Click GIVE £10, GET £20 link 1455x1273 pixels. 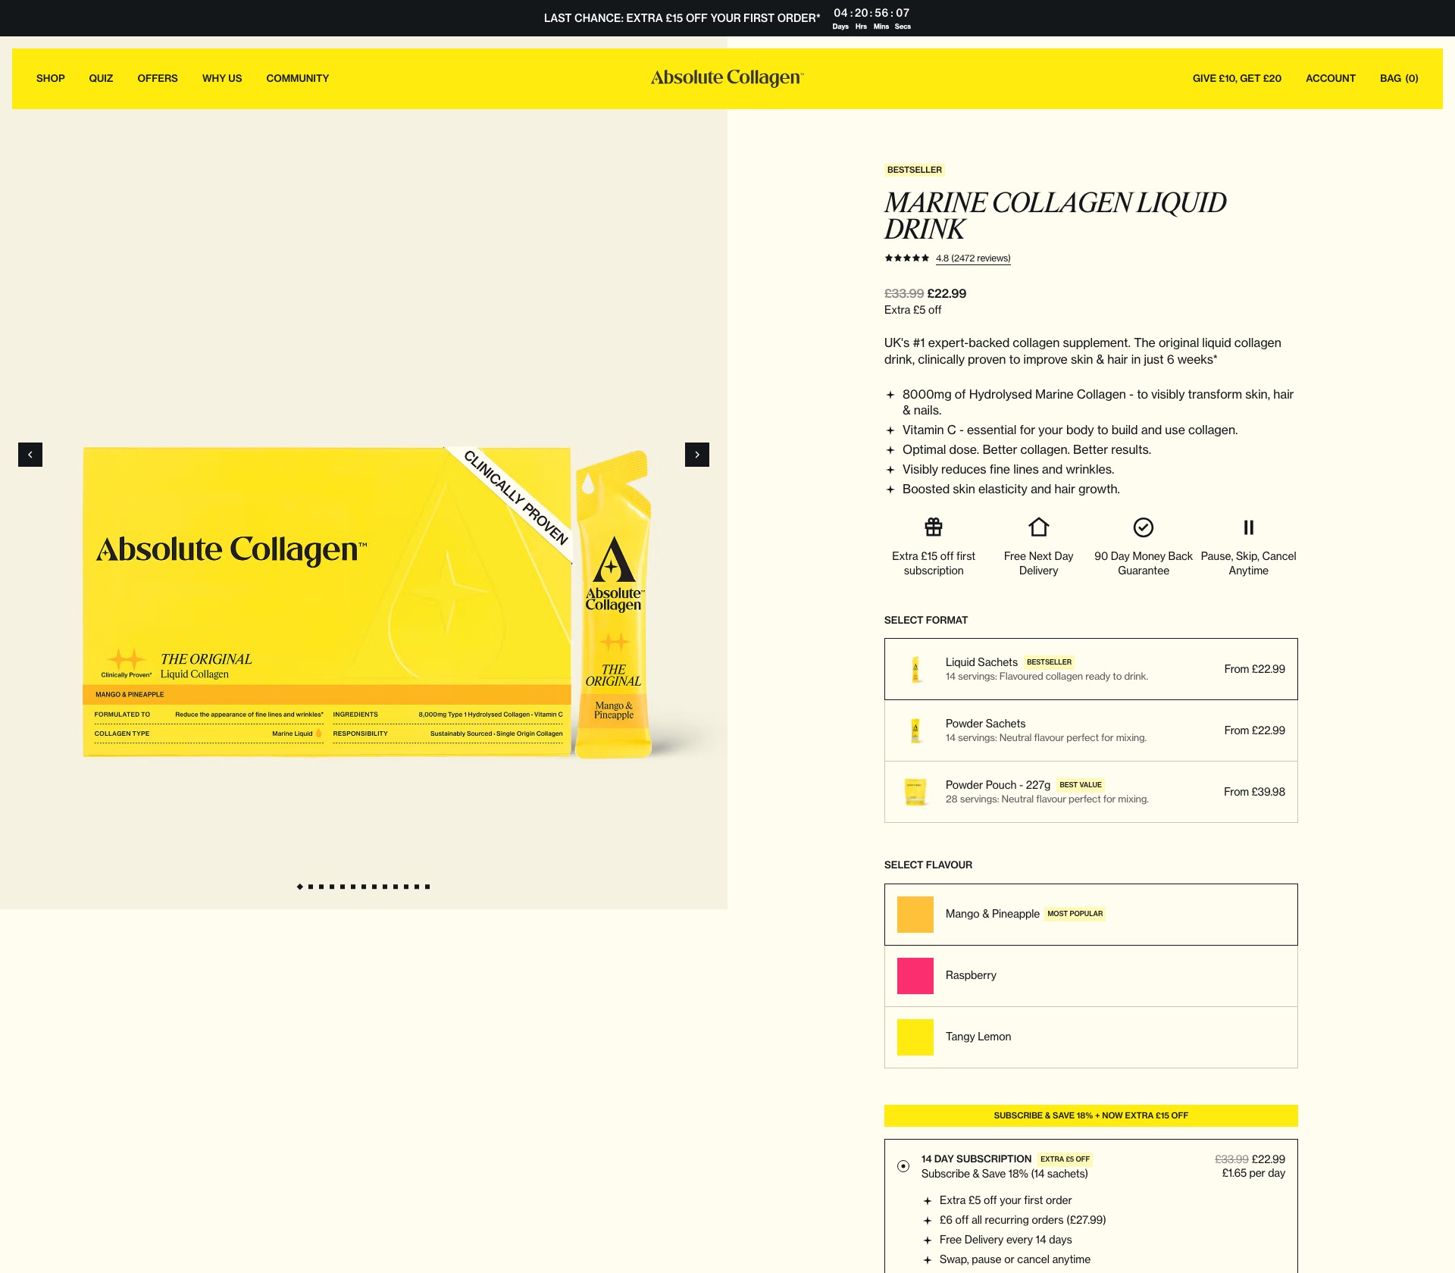1237,78
